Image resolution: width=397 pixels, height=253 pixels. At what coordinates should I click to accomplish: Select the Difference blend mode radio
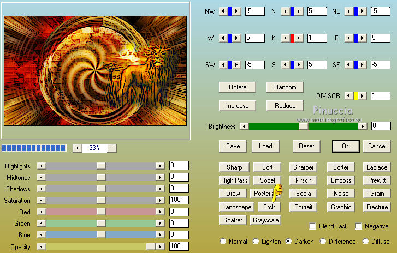click(323, 242)
